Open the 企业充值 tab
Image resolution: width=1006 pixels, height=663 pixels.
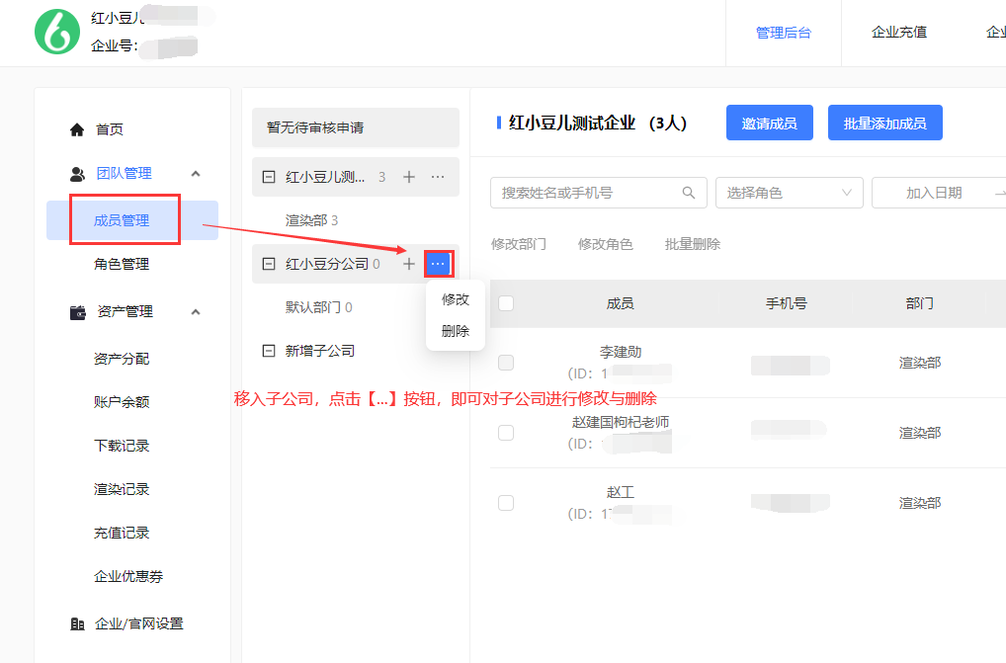click(x=899, y=32)
